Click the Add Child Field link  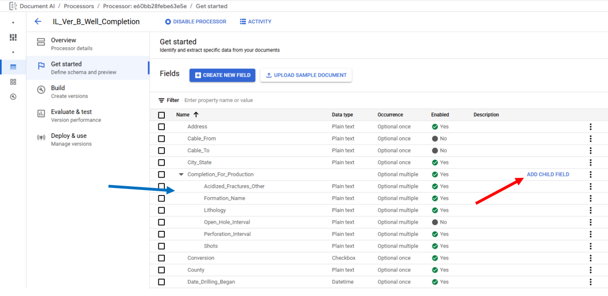(x=548, y=175)
